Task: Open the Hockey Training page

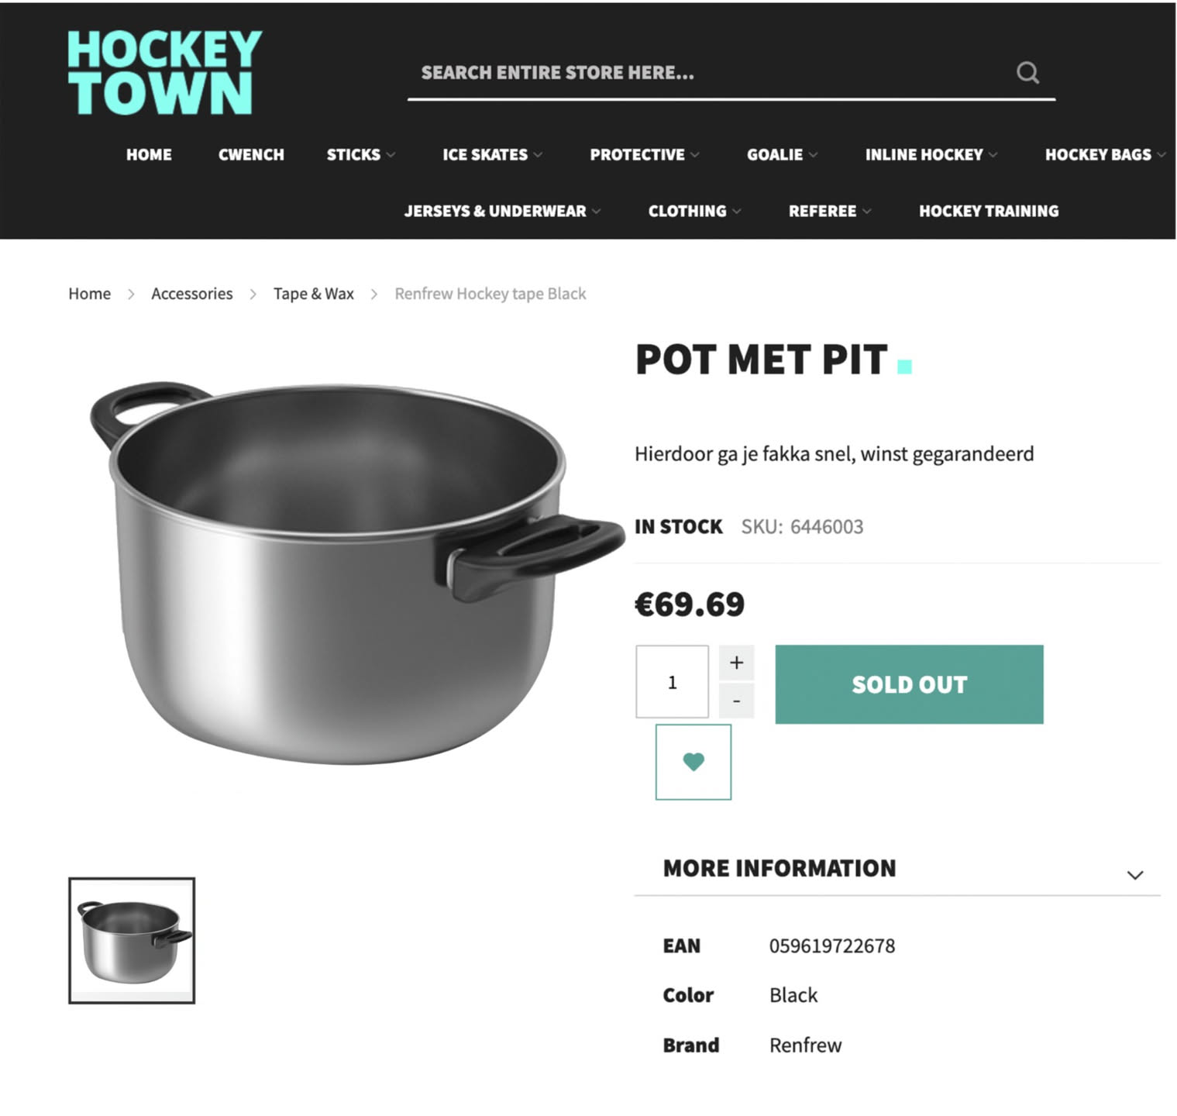Action: pyautogui.click(x=988, y=211)
